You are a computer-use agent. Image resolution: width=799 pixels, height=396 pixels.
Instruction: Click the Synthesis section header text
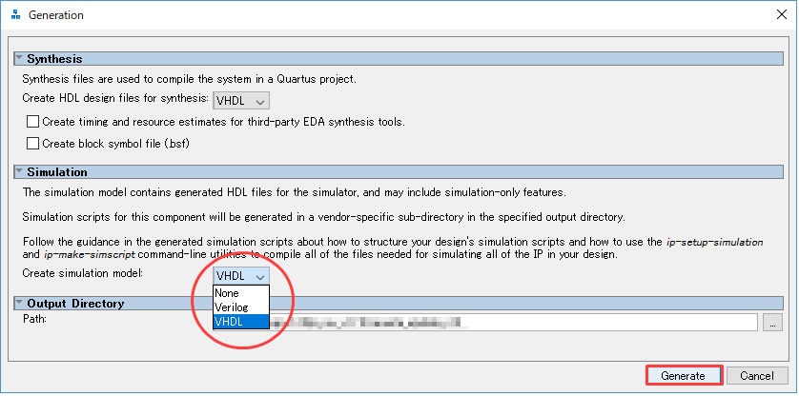click(x=54, y=59)
